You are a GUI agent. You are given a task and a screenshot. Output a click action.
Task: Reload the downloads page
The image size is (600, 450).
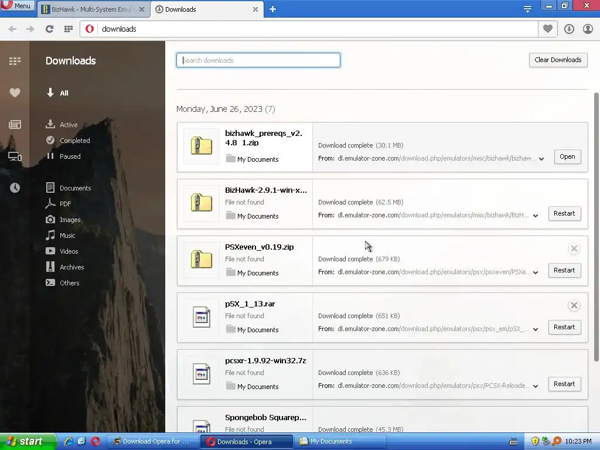click(49, 29)
